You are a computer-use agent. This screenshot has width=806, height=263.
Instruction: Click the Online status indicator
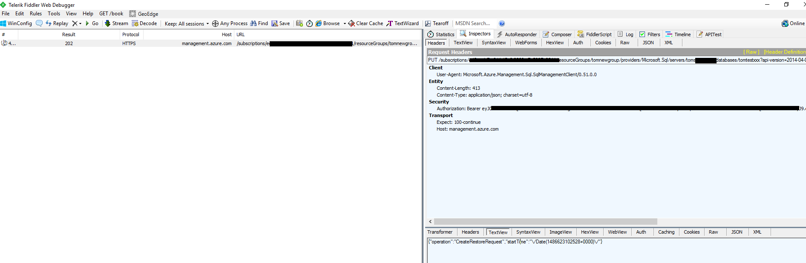point(793,23)
